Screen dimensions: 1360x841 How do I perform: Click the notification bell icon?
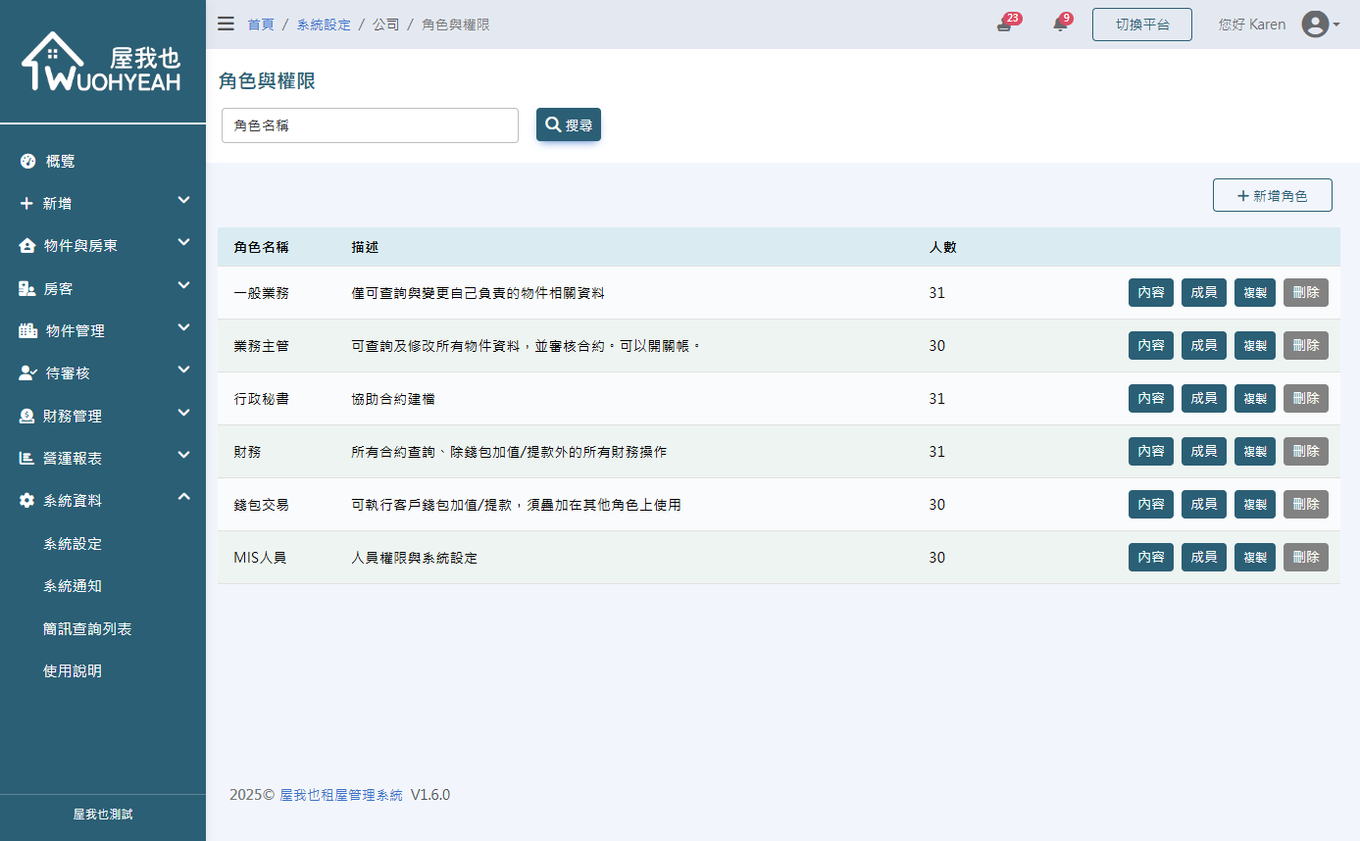point(1060,24)
